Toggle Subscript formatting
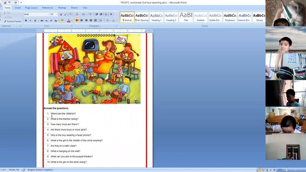The height and width of the screenshot is (172, 306). pyautogui.click(x=46, y=21)
